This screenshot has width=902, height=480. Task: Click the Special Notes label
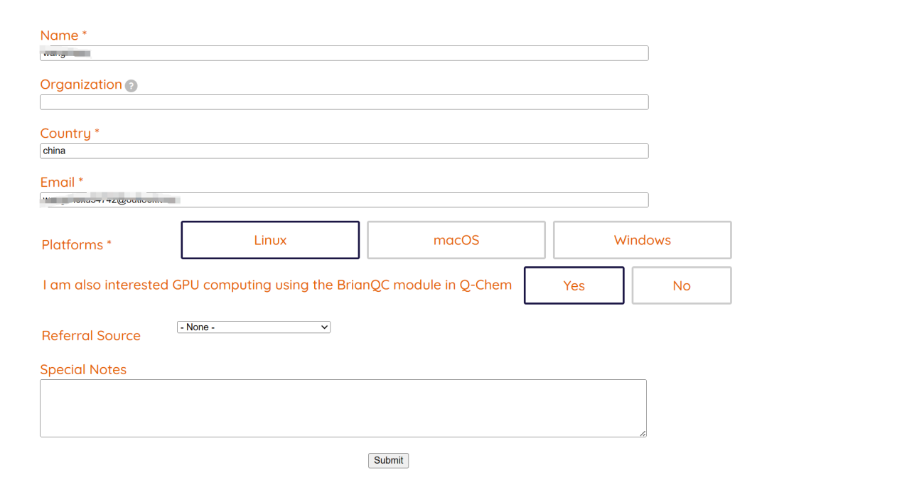pyautogui.click(x=83, y=370)
